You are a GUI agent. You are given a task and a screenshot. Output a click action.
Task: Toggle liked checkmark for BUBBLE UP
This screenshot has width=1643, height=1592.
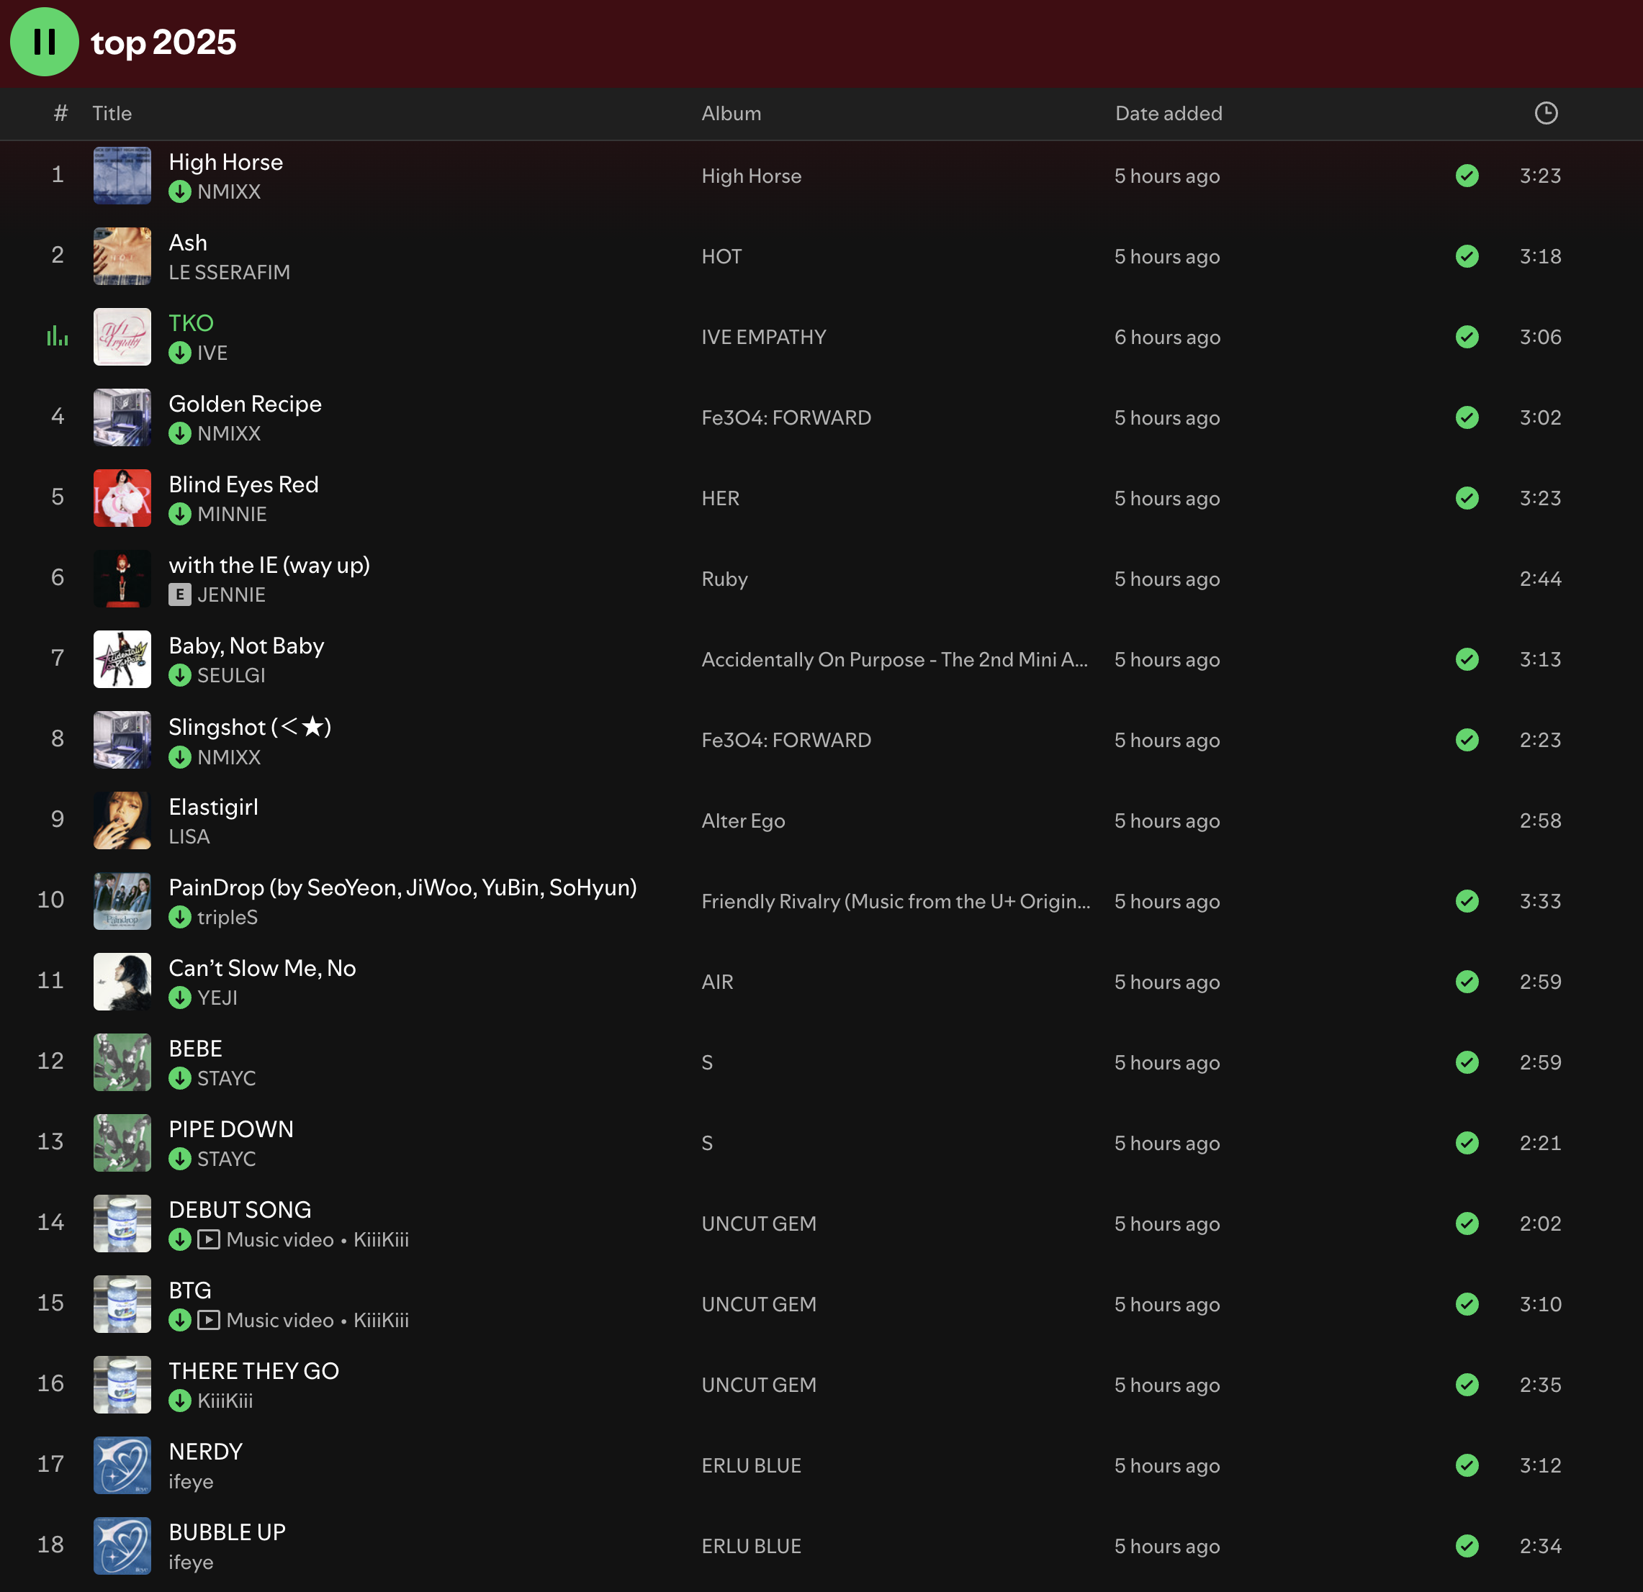1467,1546
